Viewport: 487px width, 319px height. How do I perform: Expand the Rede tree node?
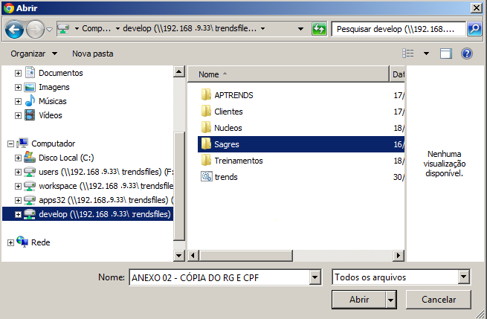[x=10, y=242]
